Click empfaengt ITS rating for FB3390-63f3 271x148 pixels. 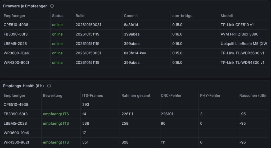(x=56, y=114)
